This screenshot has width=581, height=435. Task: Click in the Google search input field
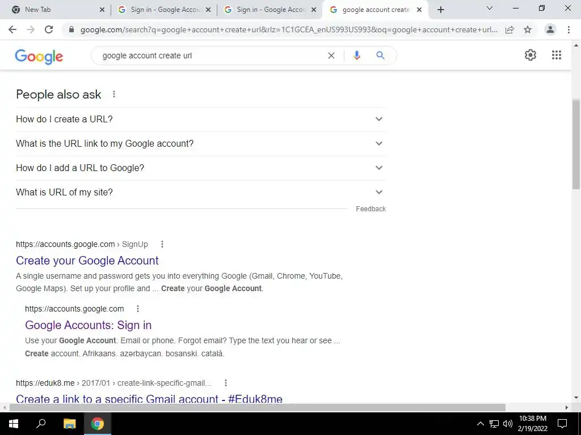[211, 56]
